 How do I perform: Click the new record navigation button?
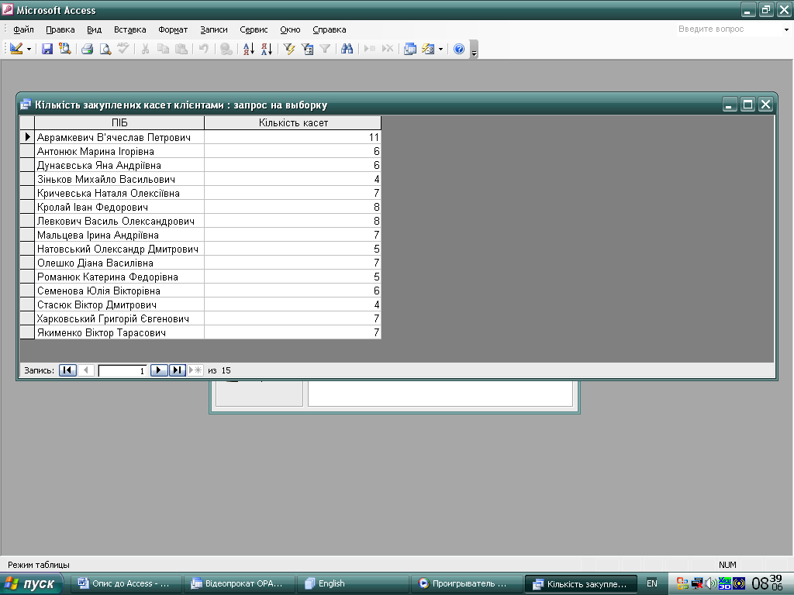pos(195,370)
